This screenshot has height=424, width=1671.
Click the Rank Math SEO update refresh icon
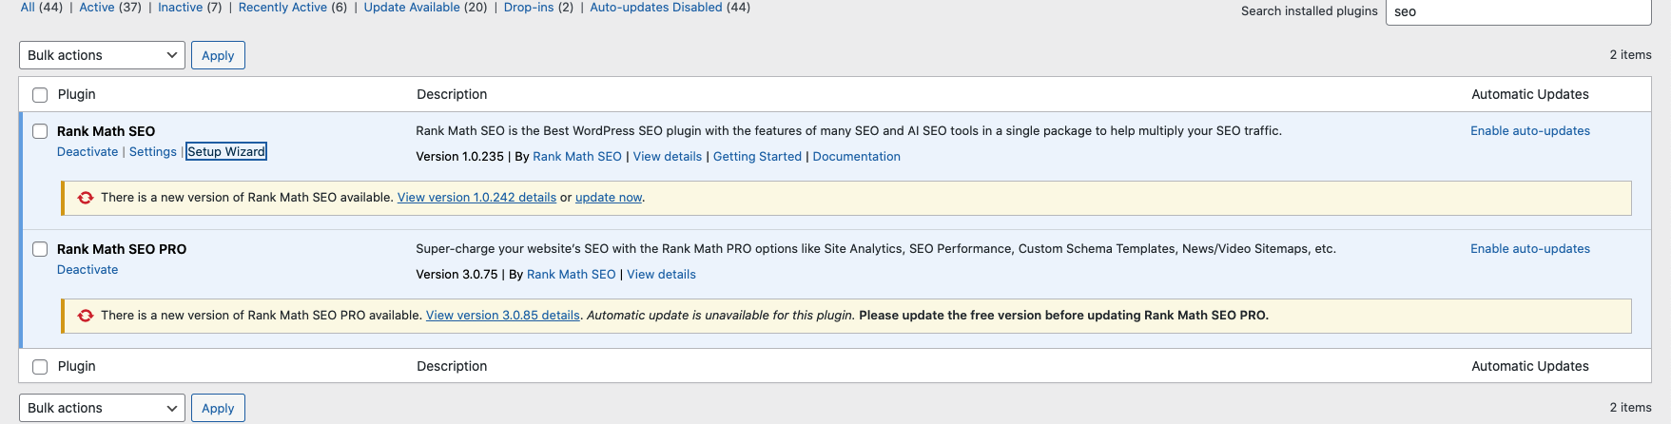coord(86,198)
